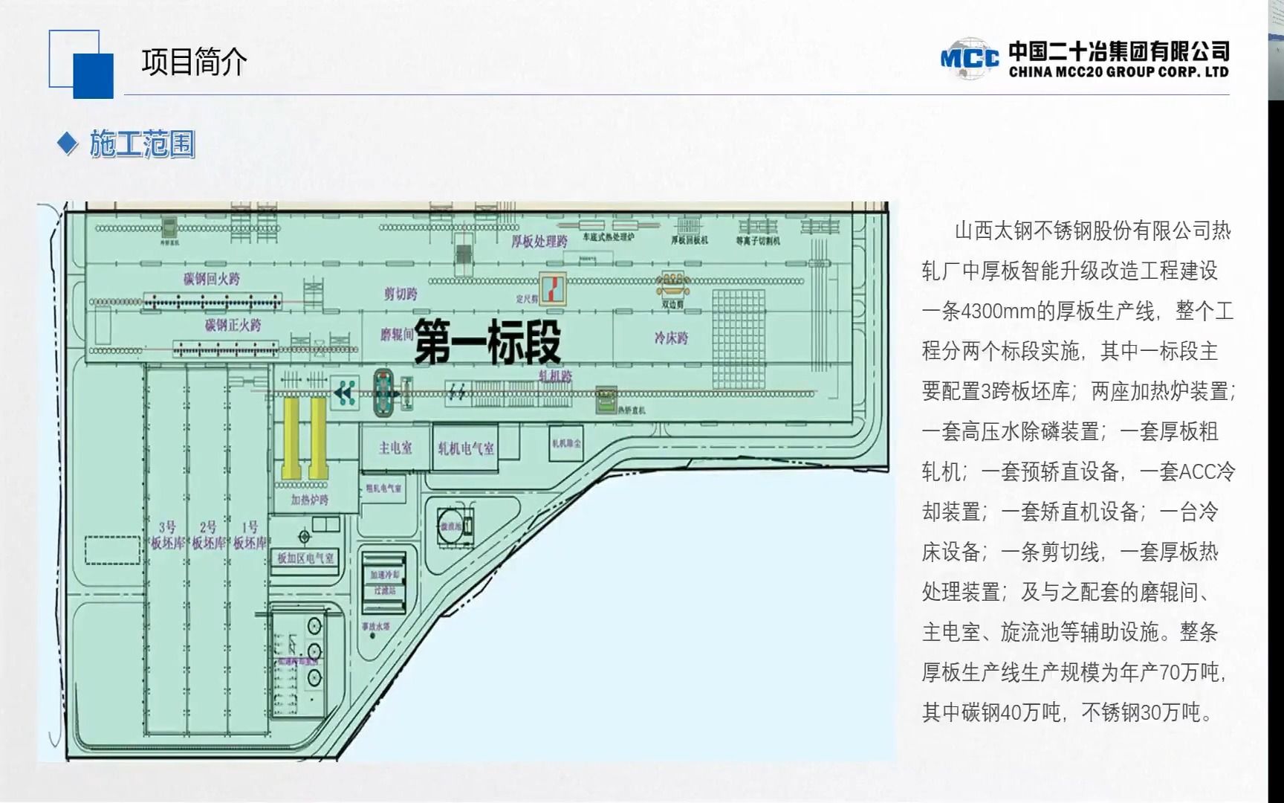The height and width of the screenshot is (803, 1284).
Task: Click the 冷床 cooling bed grid
Action: [x=738, y=339]
